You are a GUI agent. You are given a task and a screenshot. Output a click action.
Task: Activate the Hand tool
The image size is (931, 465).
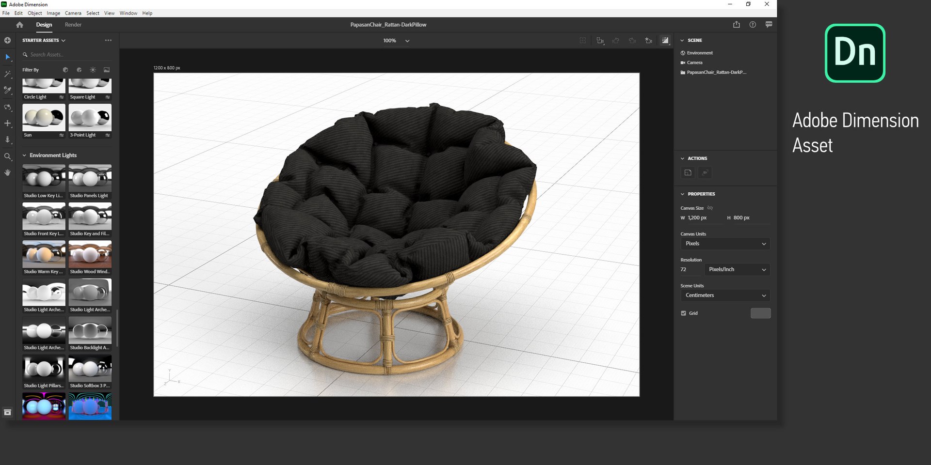coord(7,172)
